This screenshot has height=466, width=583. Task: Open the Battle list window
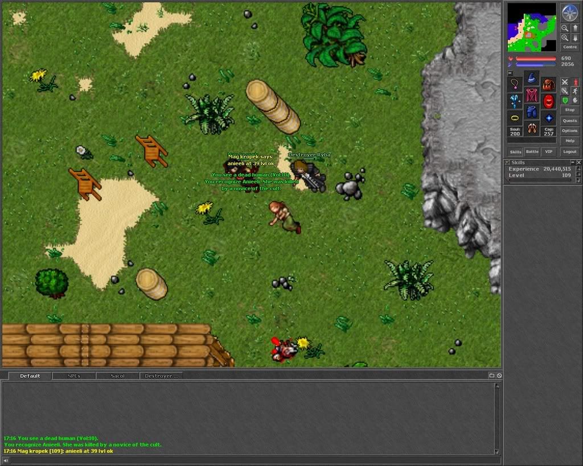pos(532,151)
